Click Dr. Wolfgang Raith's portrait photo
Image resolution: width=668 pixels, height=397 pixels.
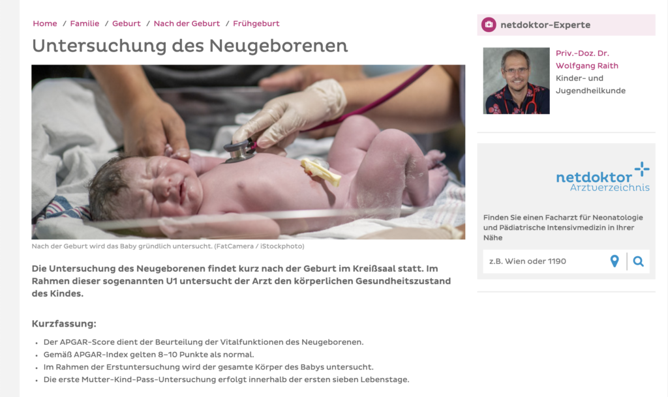pos(517,81)
